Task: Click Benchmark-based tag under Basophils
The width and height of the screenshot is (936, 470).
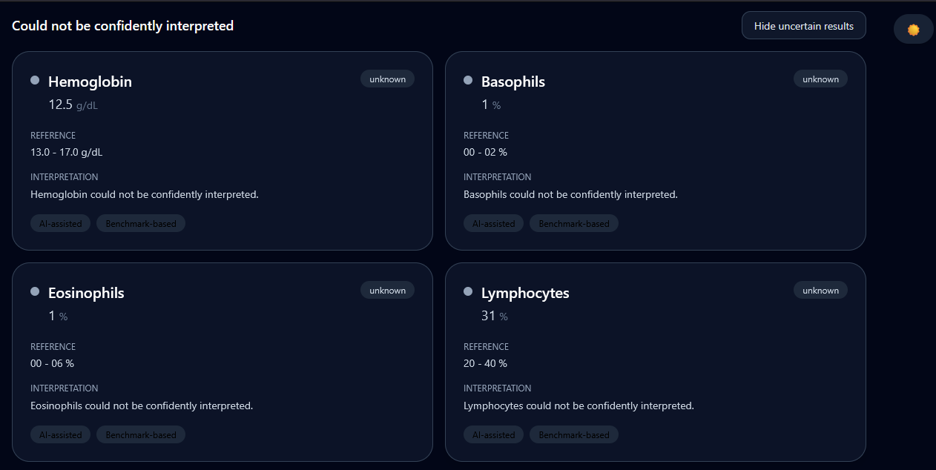Action: pos(574,224)
